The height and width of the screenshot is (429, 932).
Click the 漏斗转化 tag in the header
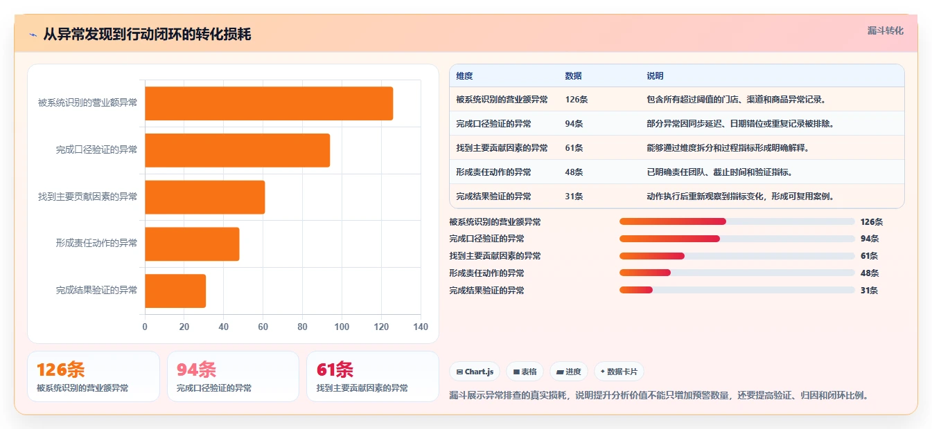(x=886, y=31)
